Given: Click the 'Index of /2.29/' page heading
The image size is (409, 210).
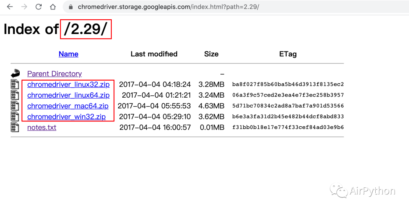Looking at the screenshot, I should (x=56, y=29).
